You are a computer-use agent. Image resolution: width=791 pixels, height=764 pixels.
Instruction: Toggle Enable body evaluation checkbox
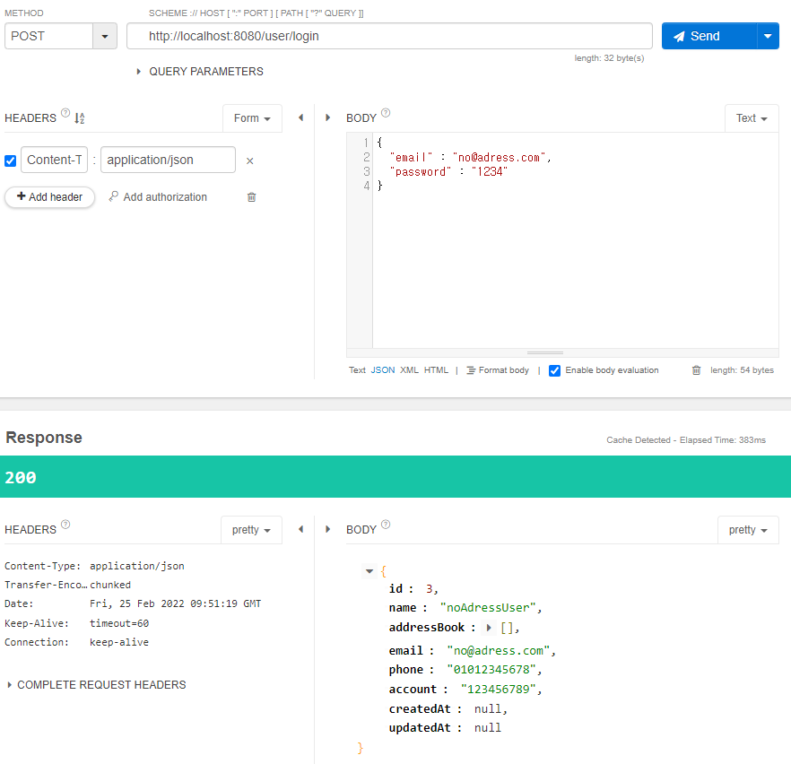click(x=554, y=370)
